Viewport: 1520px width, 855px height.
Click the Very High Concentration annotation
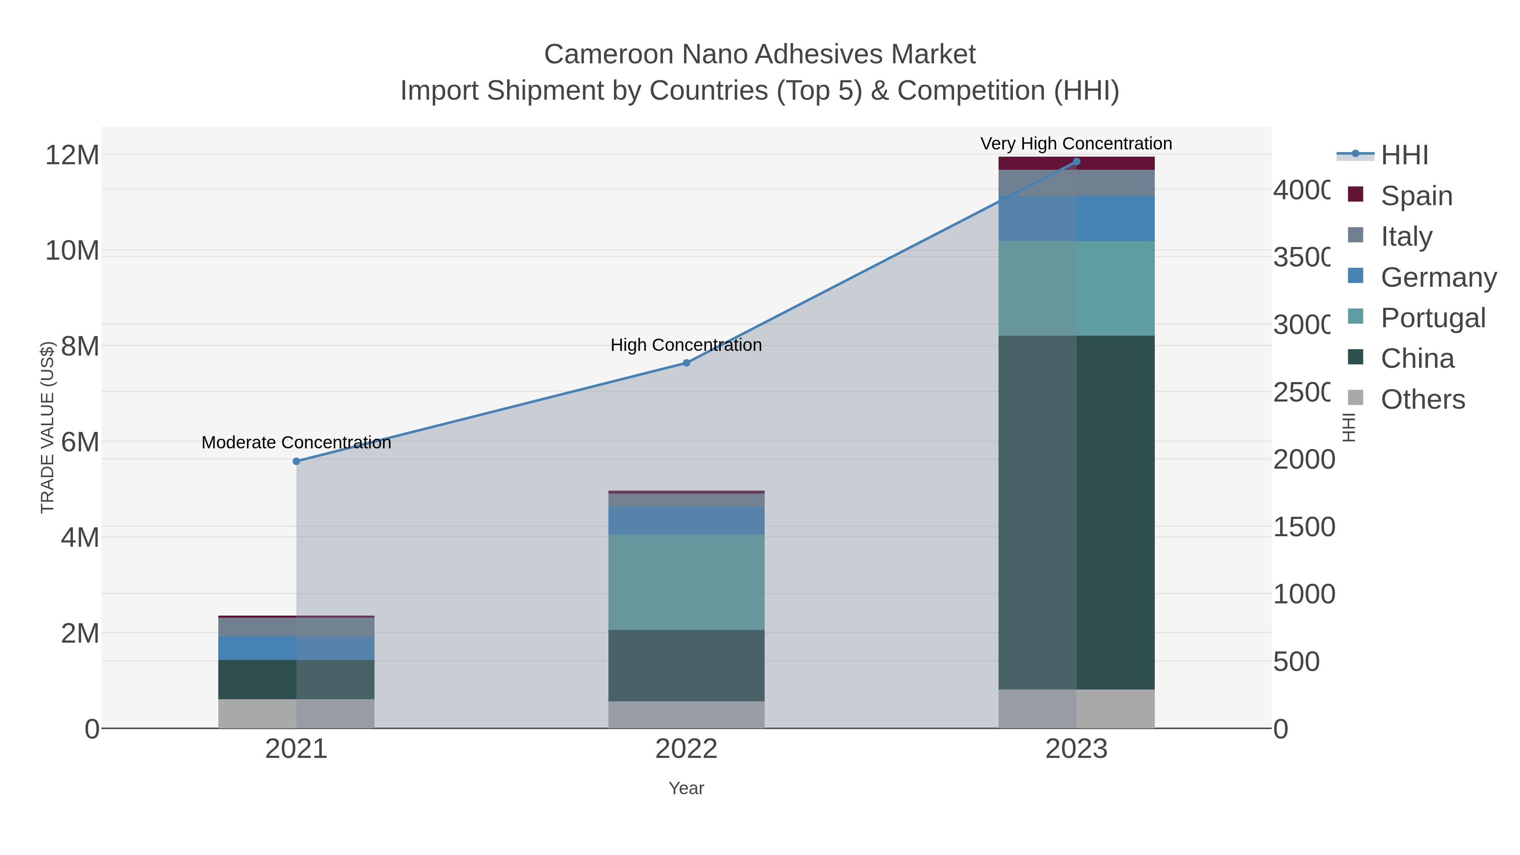click(x=1076, y=144)
